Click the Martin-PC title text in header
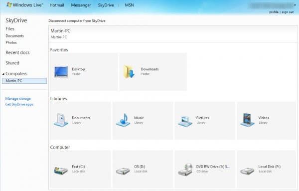The width and height of the screenshot is (299, 191). [60, 31]
